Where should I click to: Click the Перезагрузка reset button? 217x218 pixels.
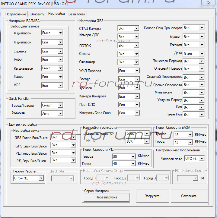(107, 197)
